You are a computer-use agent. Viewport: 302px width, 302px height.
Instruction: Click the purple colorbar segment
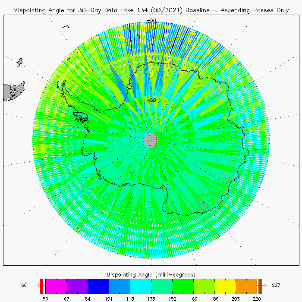click(x=77, y=286)
